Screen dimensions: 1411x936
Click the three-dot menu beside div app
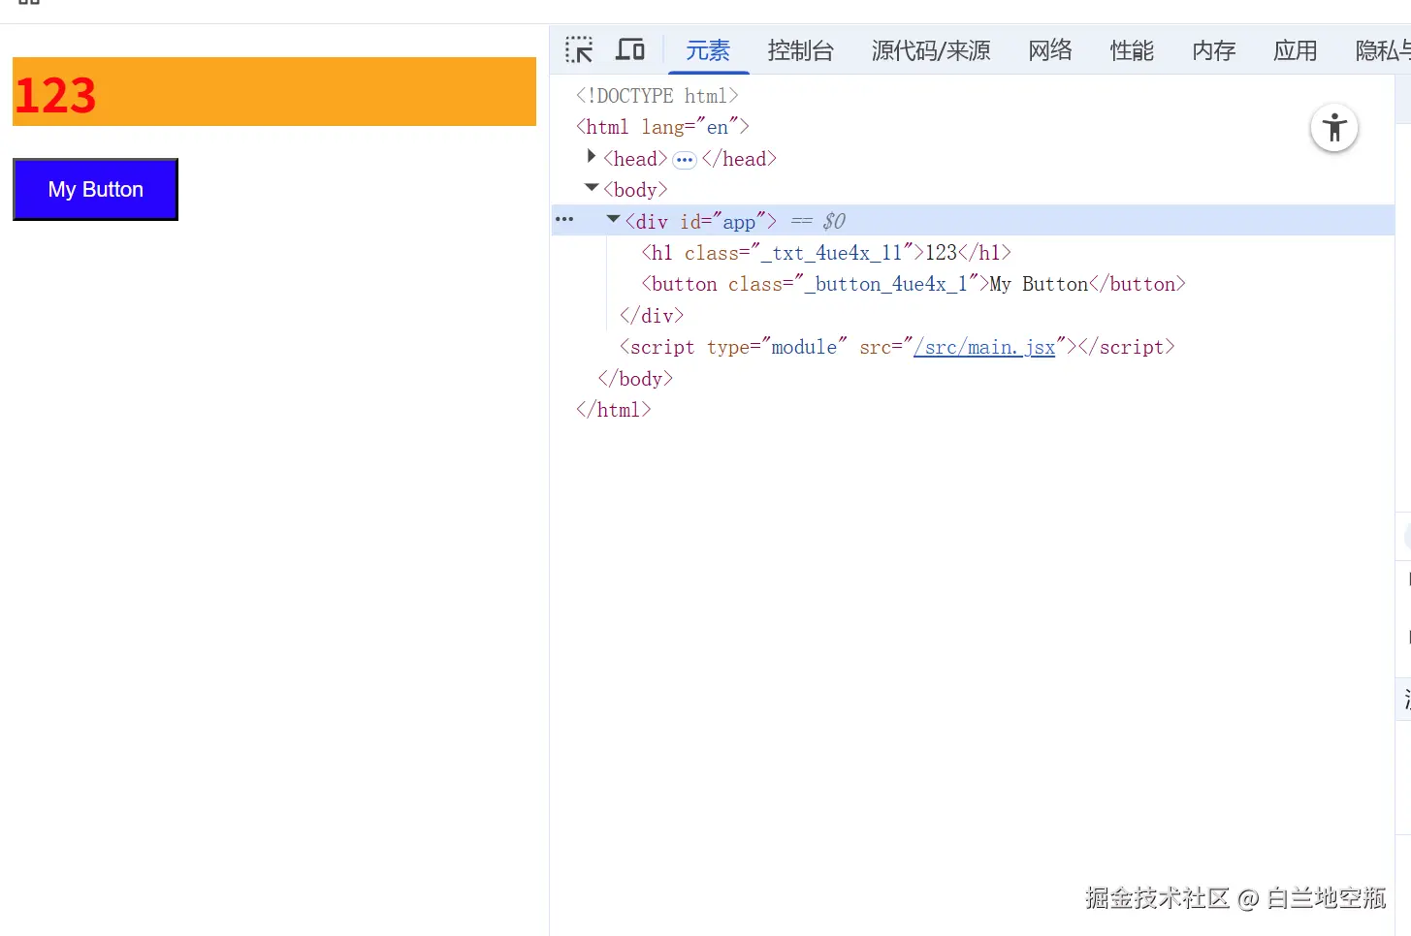pos(564,220)
